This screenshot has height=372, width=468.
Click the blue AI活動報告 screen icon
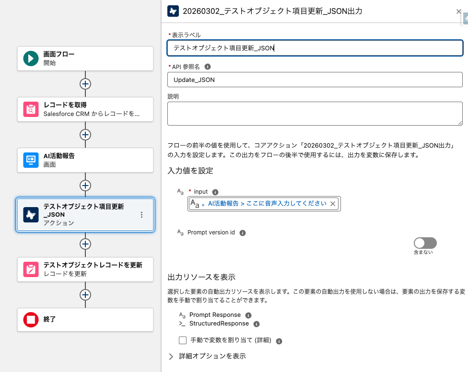(x=31, y=160)
